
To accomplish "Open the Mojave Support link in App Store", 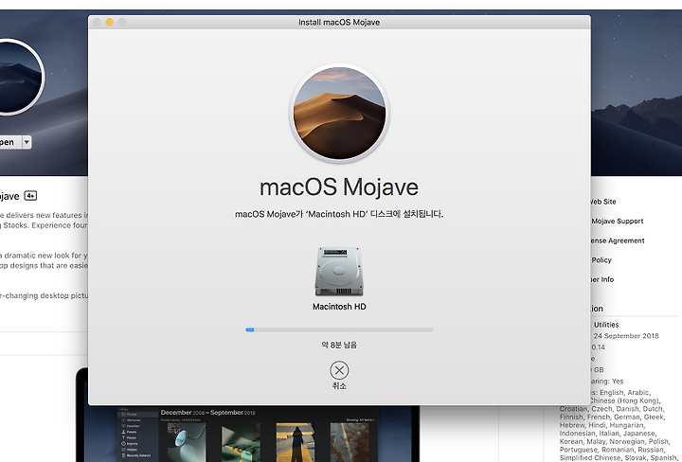I will 617,221.
